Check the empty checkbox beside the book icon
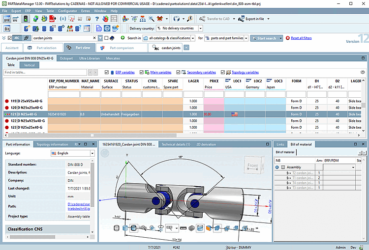 pos(106,38)
